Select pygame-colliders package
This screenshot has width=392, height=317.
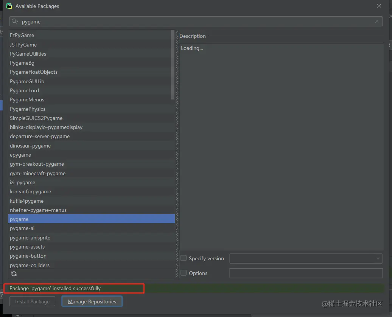click(x=92, y=265)
